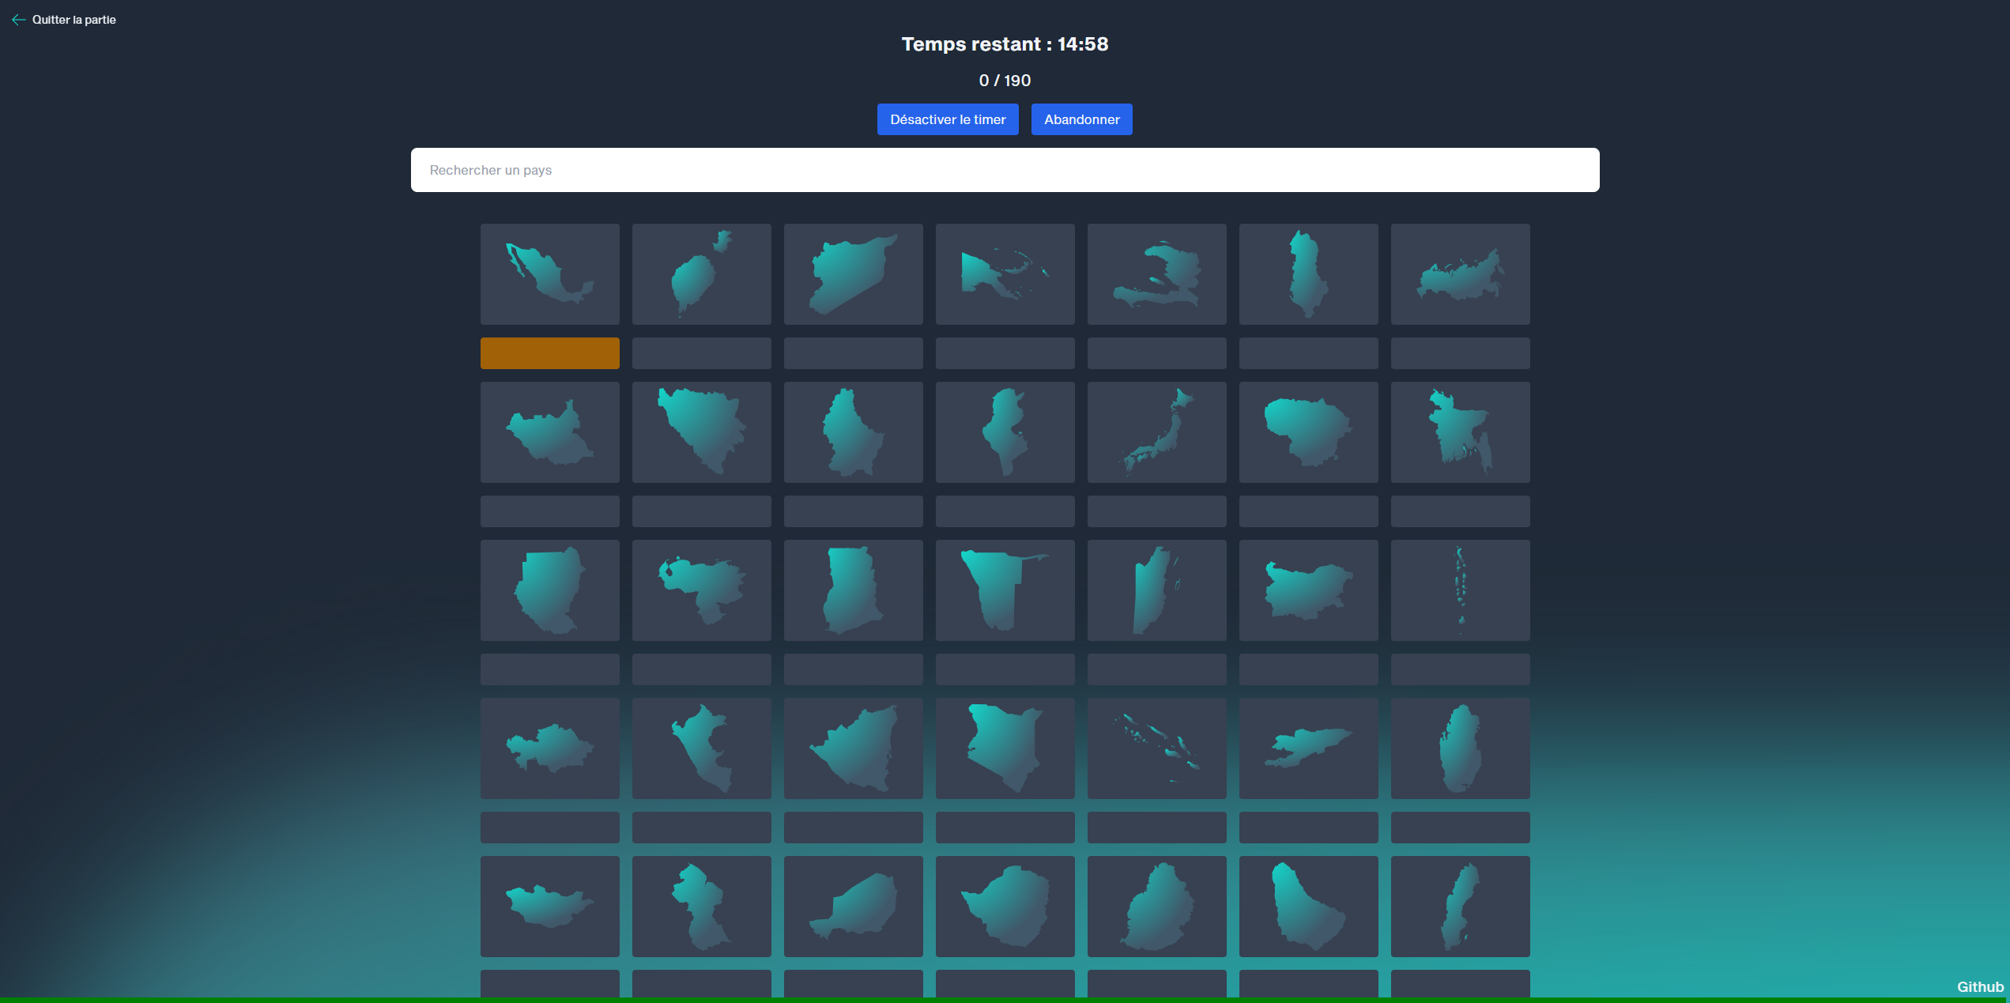The width and height of the screenshot is (2010, 1003).
Task: Click the Abandonner button
Action: [1081, 119]
